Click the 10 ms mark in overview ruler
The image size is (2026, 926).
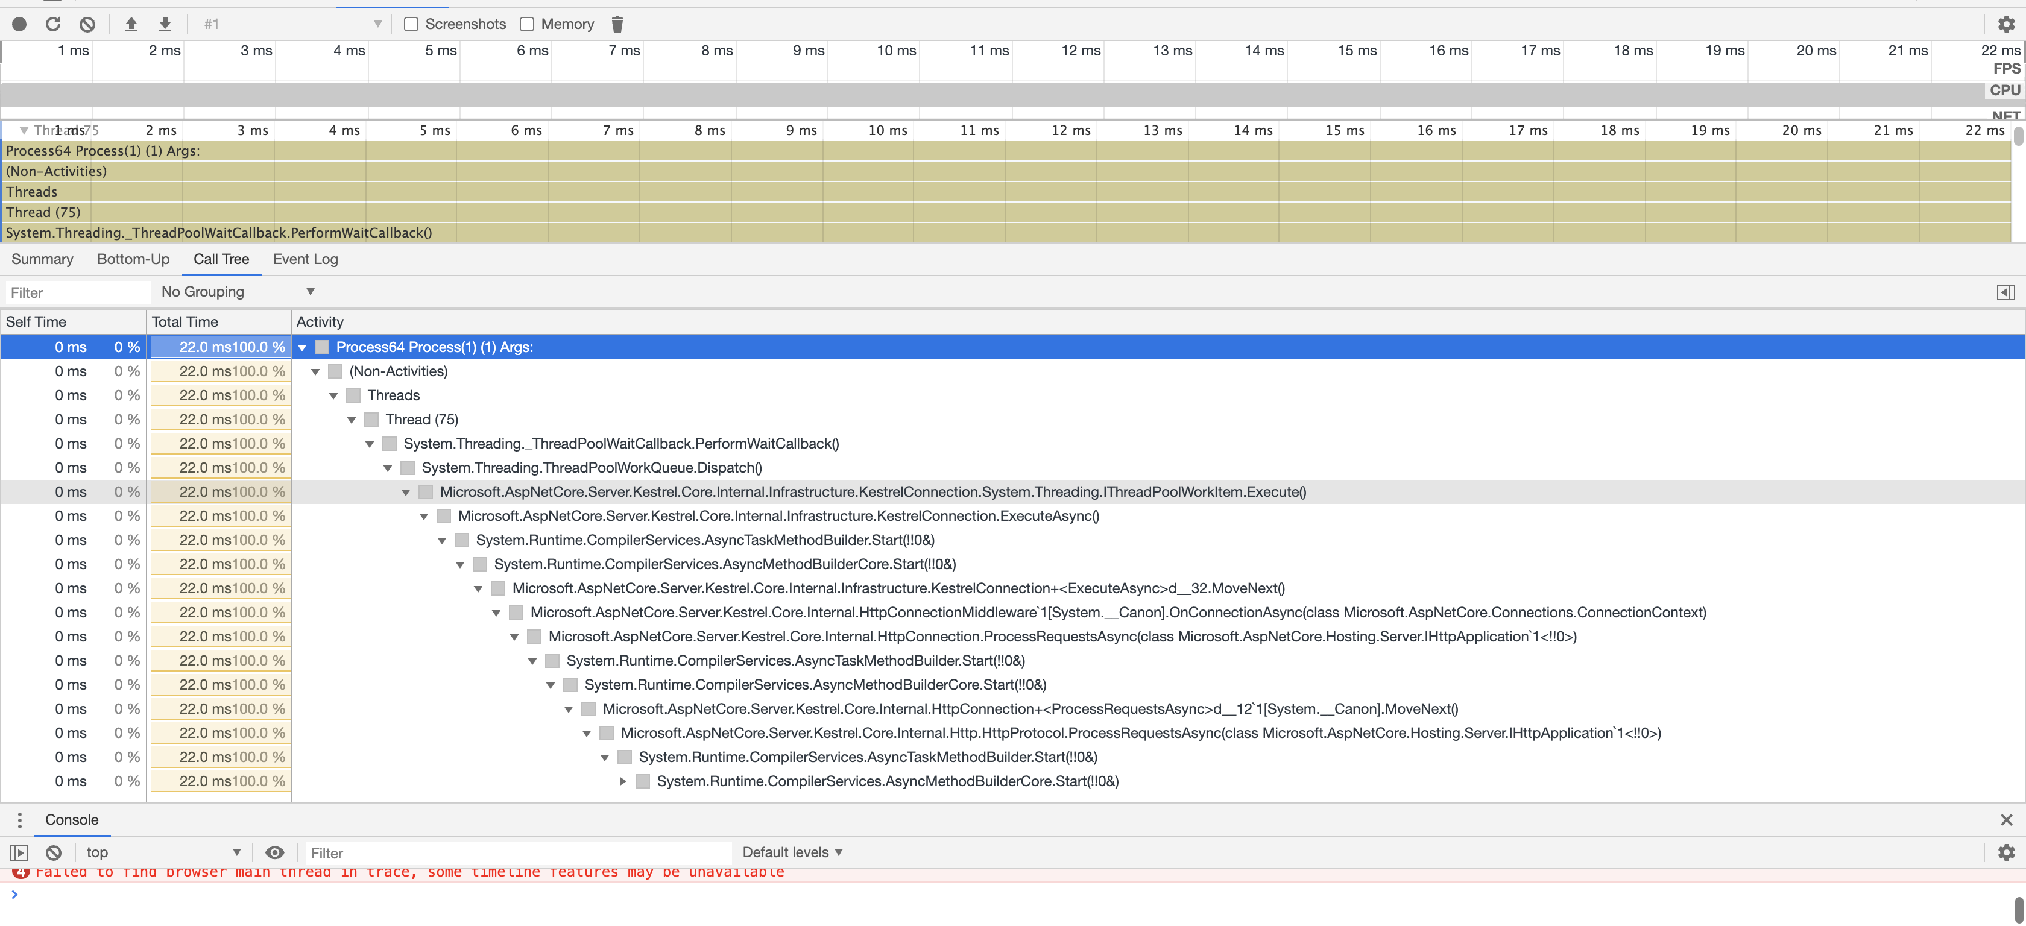pyautogui.click(x=896, y=50)
